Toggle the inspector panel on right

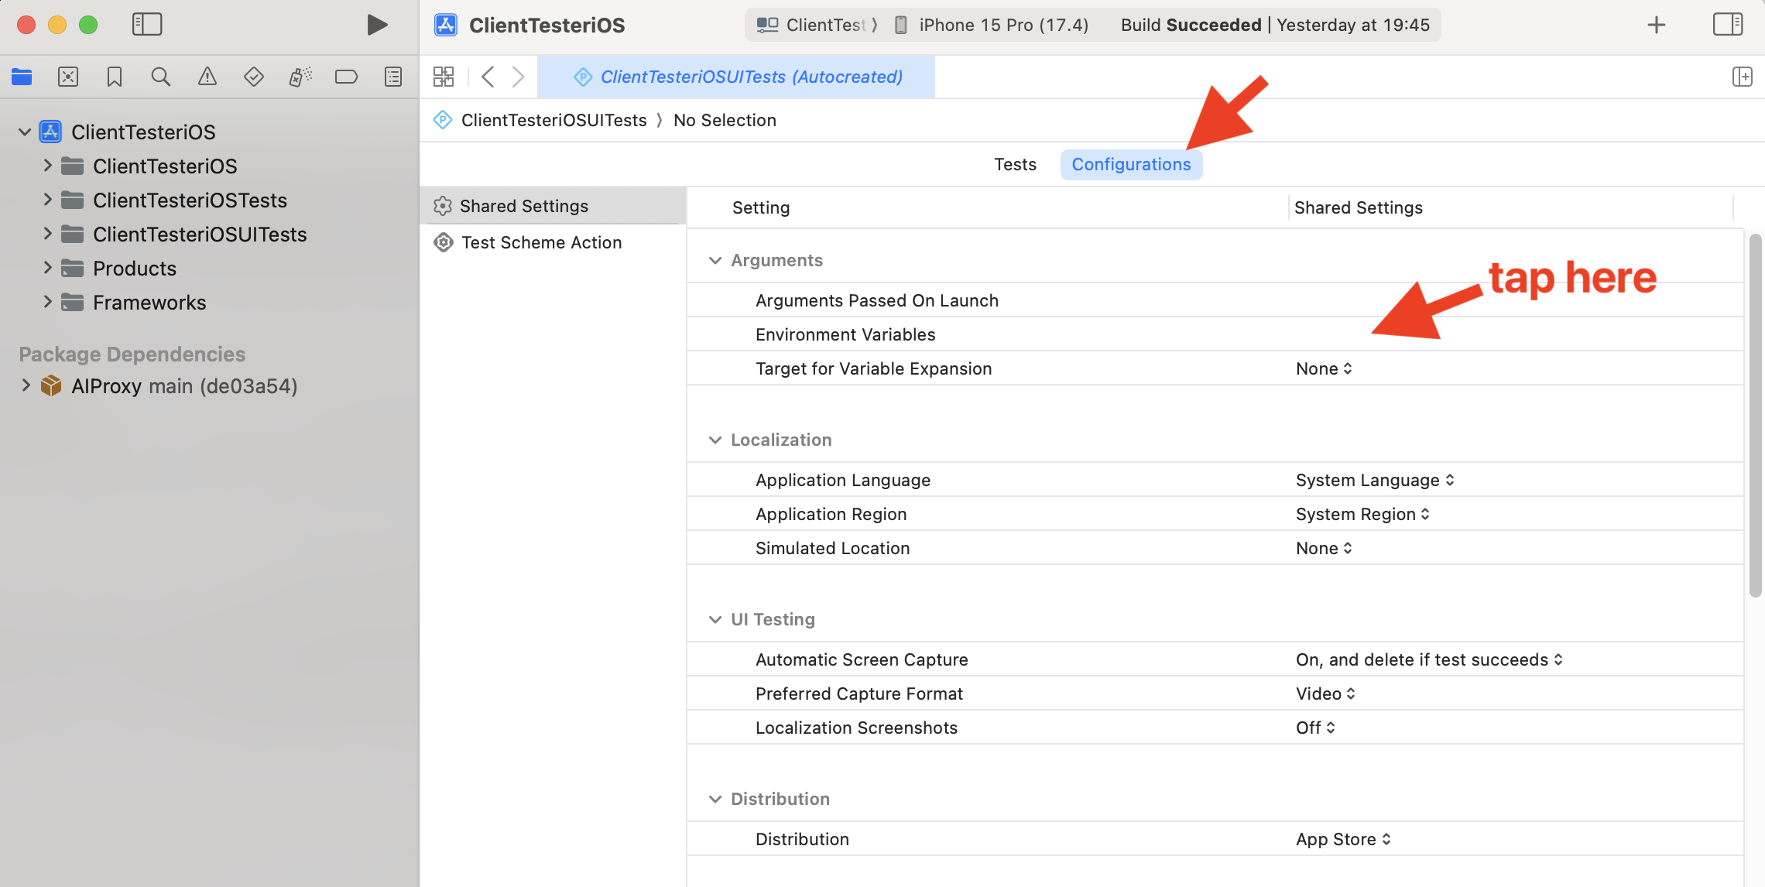pyautogui.click(x=1728, y=25)
